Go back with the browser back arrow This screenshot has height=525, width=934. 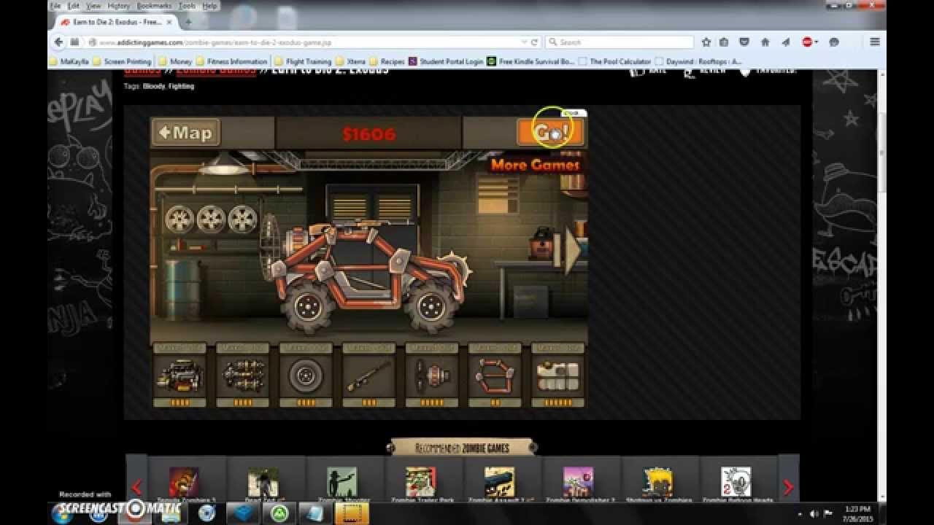tap(58, 42)
